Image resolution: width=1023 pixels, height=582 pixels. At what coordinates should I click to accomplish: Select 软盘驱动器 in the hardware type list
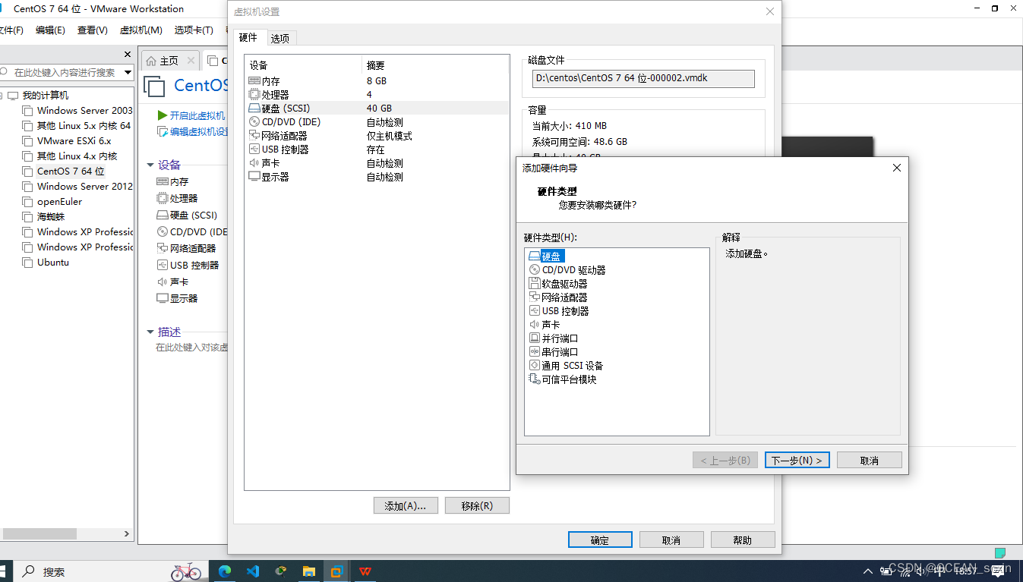[x=558, y=284]
